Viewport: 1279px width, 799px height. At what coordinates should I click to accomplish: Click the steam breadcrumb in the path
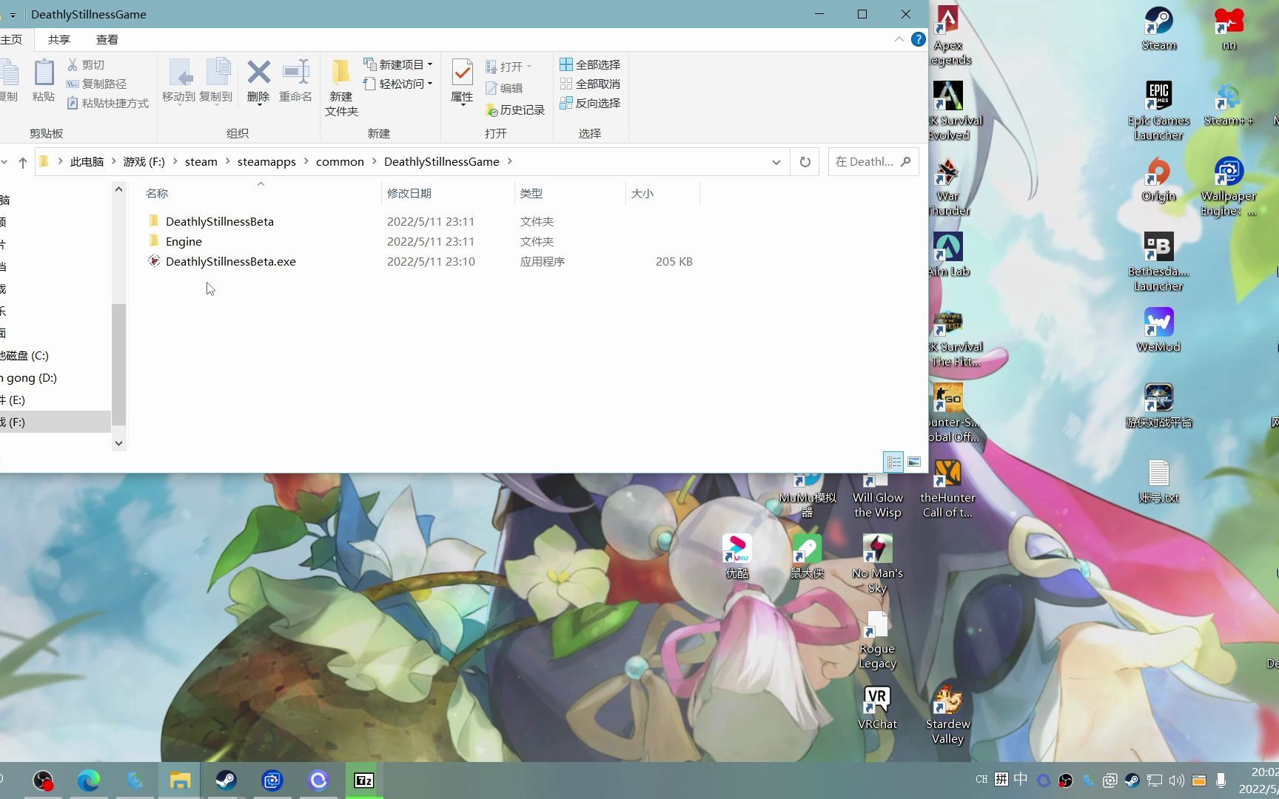(x=201, y=162)
